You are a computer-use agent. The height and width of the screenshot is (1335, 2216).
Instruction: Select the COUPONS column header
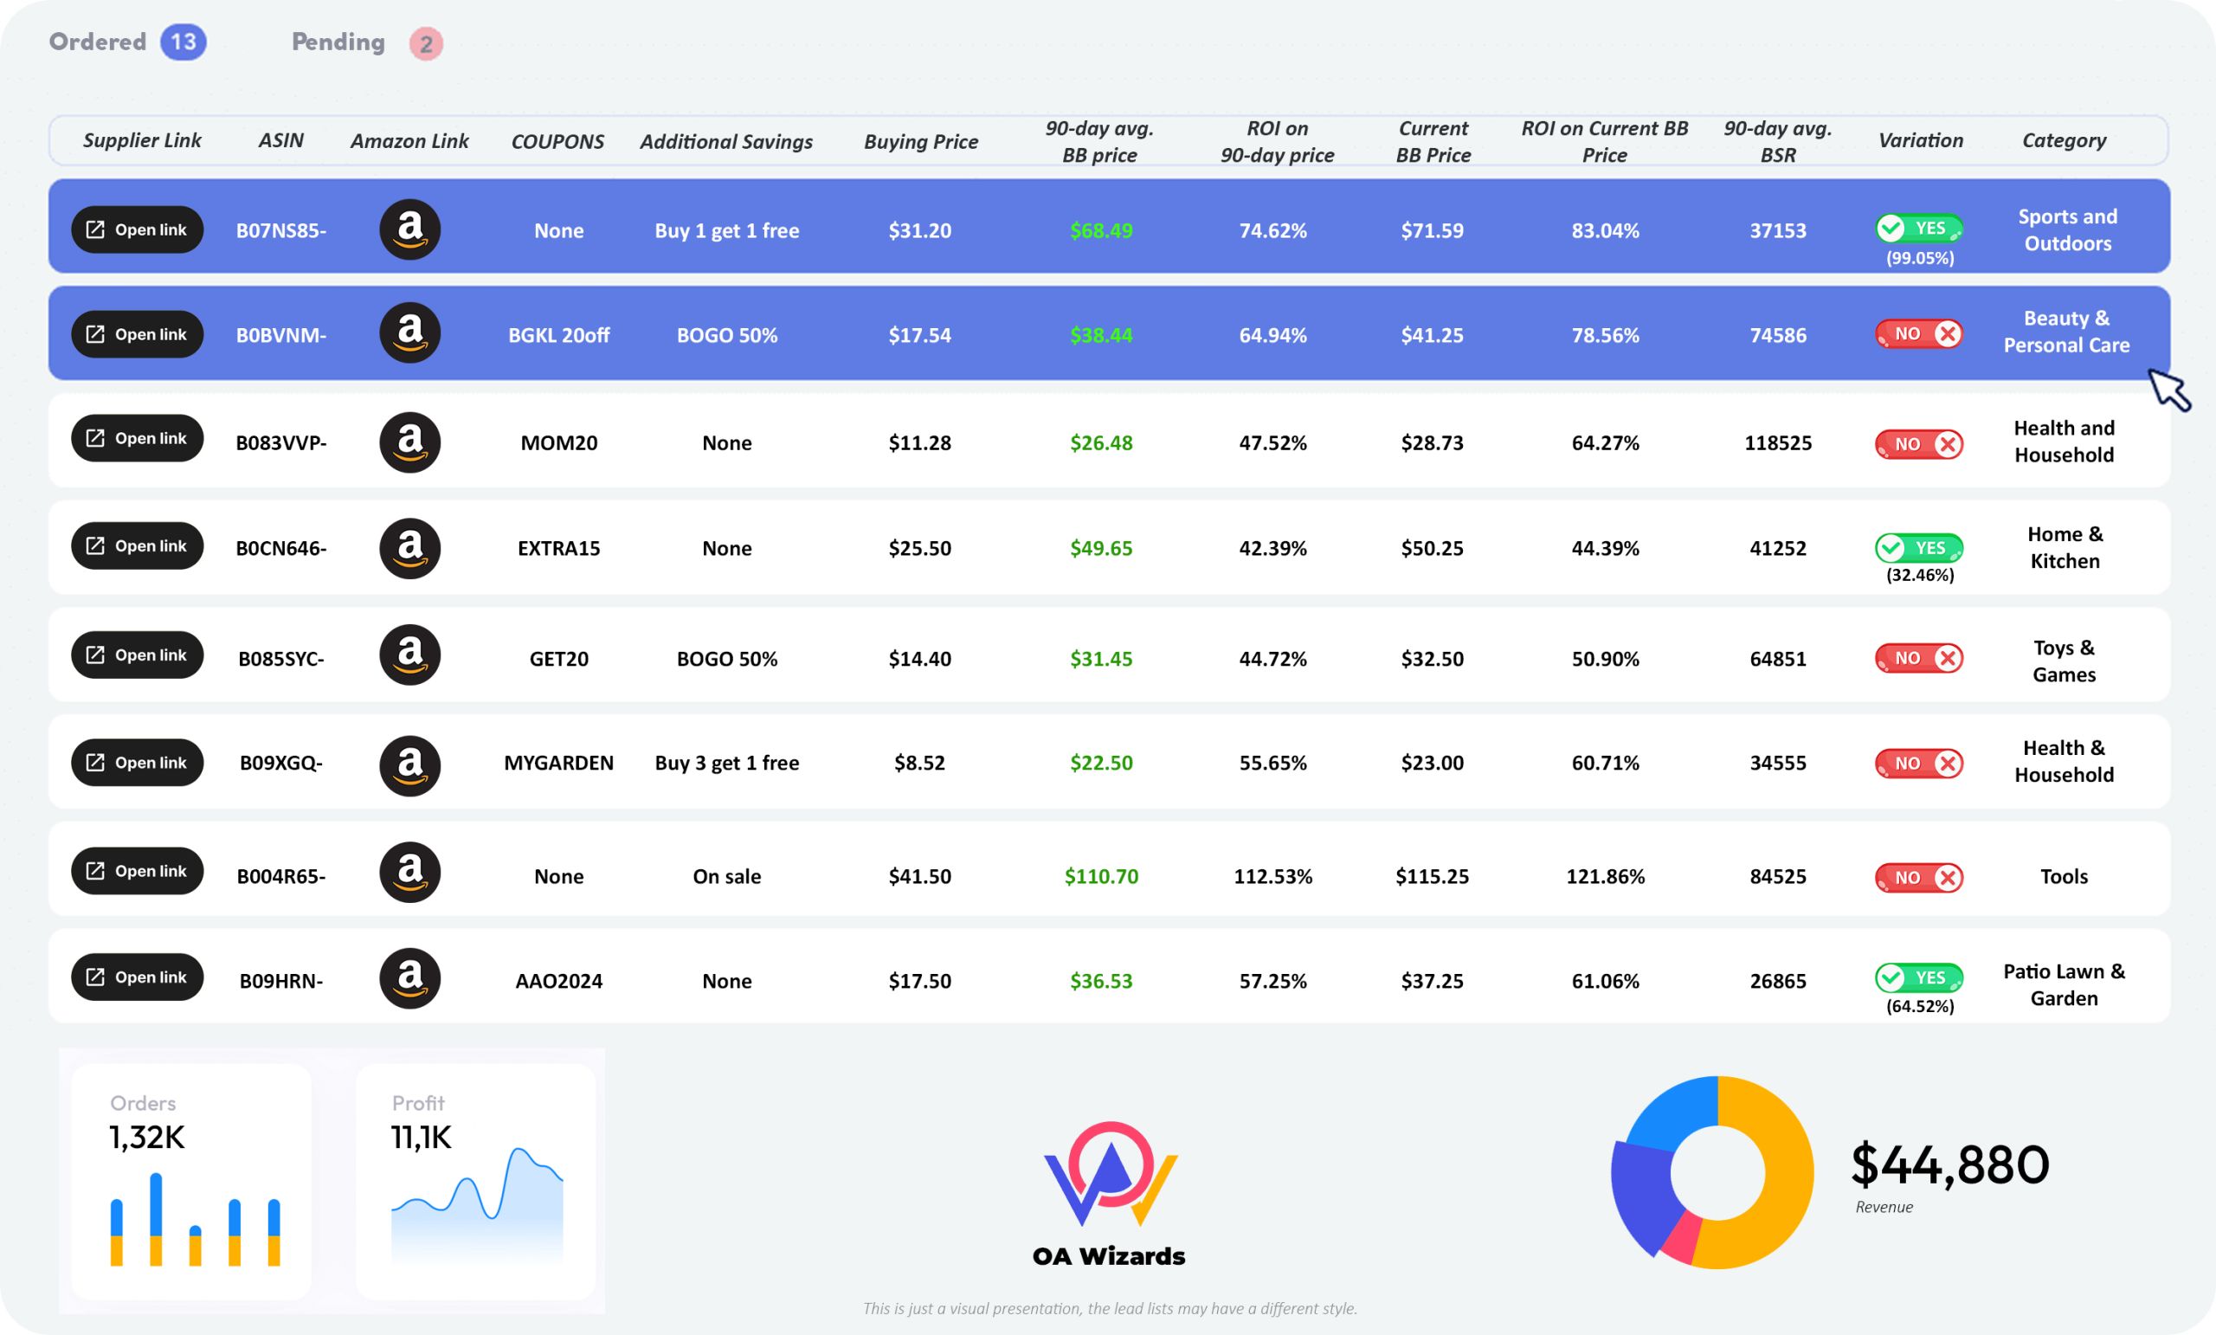click(x=557, y=141)
